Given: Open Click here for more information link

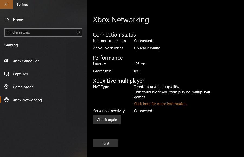Looking at the screenshot, I should click(x=161, y=104).
